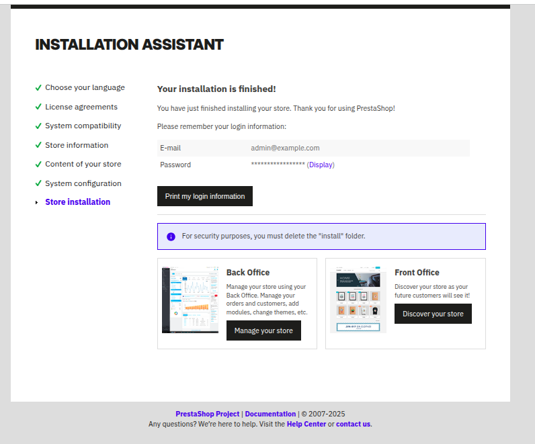Open the License agreements step
The image size is (535, 444).
point(81,107)
